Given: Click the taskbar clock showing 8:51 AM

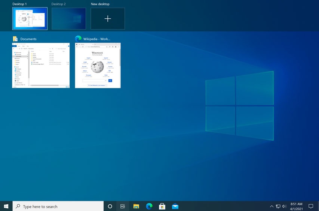Looking at the screenshot, I should pyautogui.click(x=296, y=206).
